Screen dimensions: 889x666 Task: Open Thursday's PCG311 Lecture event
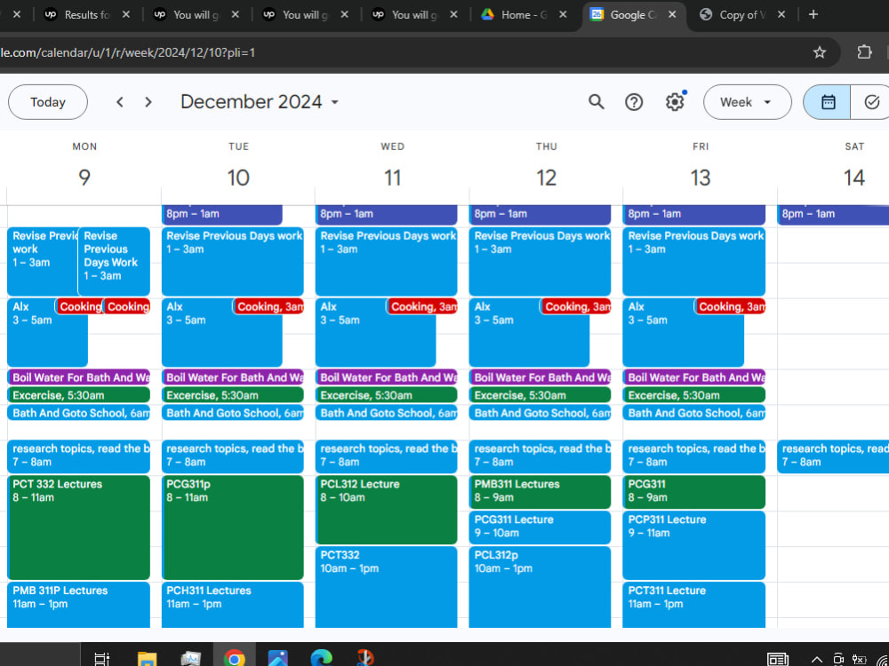(x=540, y=527)
